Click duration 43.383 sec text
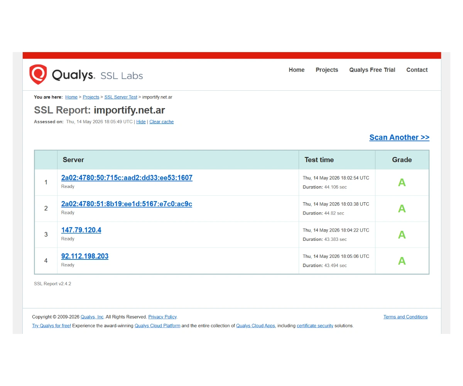Viewport: 463px width, 386px height. [324, 239]
